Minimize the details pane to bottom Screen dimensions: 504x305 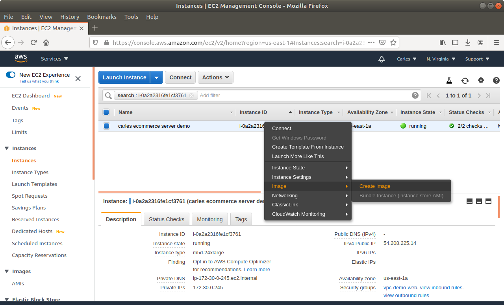[x=469, y=201]
